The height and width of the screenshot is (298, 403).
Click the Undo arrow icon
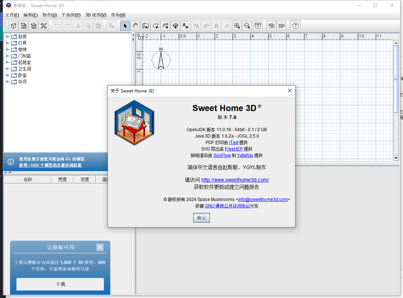(x=57, y=26)
